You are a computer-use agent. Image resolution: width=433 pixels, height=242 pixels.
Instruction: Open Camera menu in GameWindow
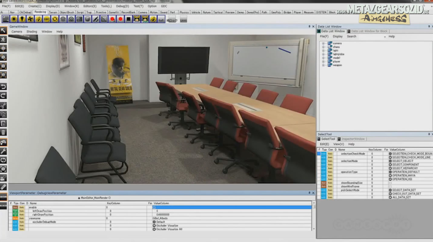(17, 31)
